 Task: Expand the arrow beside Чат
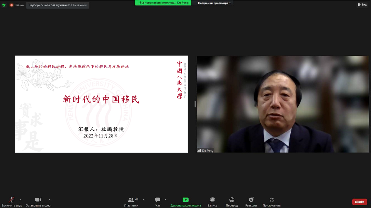pyautogui.click(x=166, y=200)
